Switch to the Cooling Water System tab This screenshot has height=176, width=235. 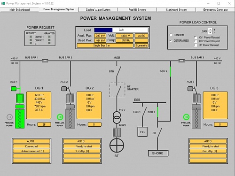(x=98, y=10)
